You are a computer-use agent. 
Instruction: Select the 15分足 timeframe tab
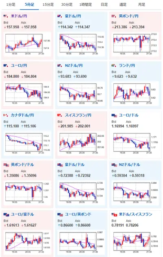coord(48,5)
